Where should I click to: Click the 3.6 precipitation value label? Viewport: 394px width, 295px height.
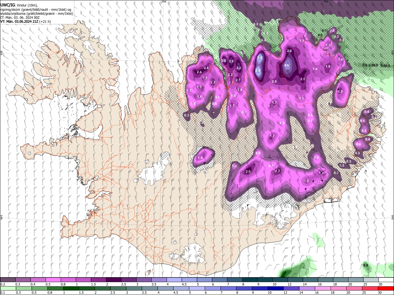[x=224, y=61]
